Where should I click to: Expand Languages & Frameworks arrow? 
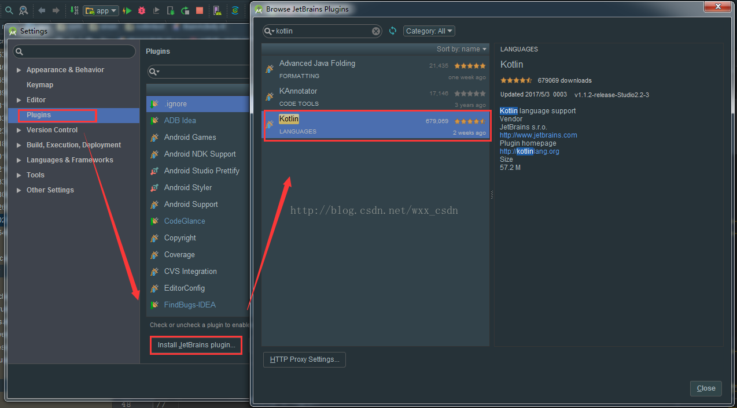(x=19, y=160)
